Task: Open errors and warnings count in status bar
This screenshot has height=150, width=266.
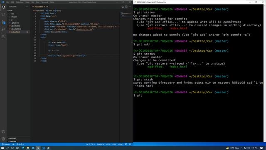Action: tap(20, 145)
